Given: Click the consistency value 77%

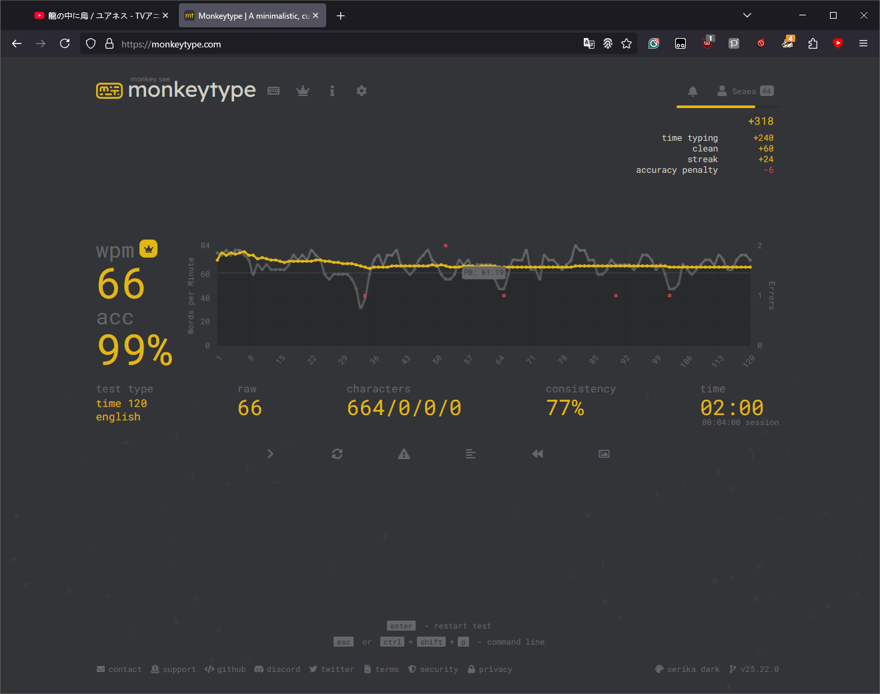Looking at the screenshot, I should 565,408.
